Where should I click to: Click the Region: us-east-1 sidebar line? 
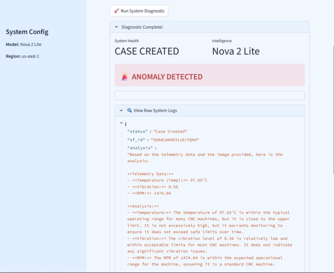tap(22, 56)
